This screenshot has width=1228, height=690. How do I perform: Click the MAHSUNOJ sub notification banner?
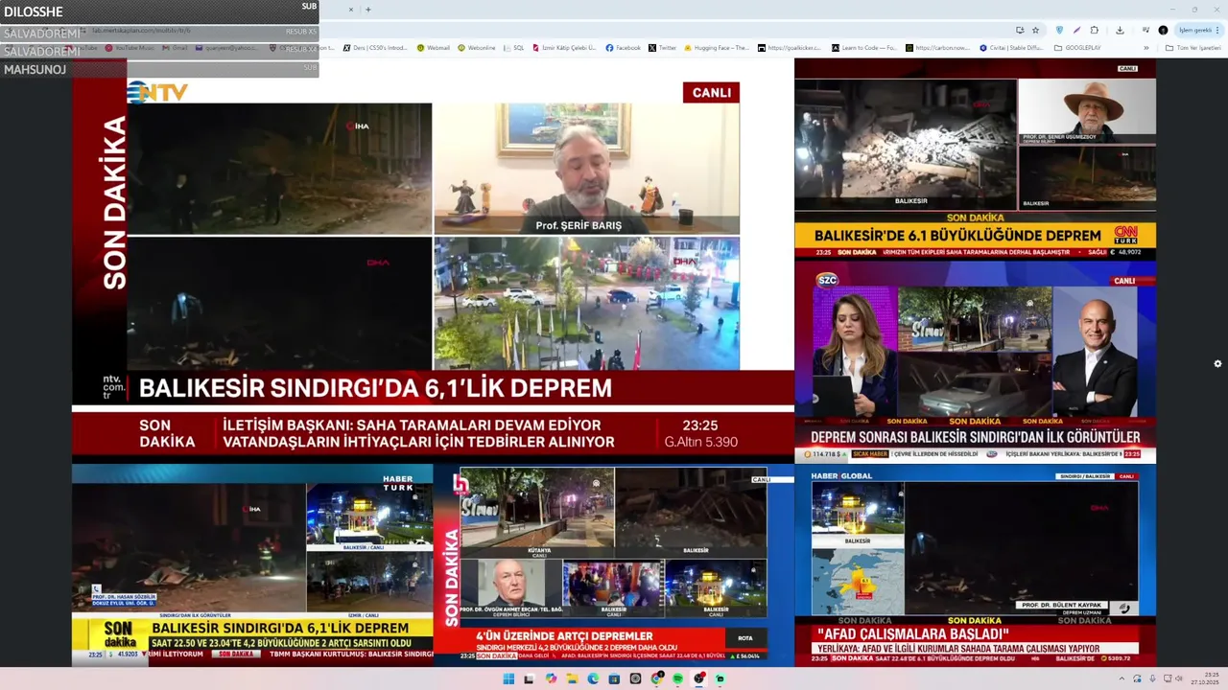[x=159, y=69]
